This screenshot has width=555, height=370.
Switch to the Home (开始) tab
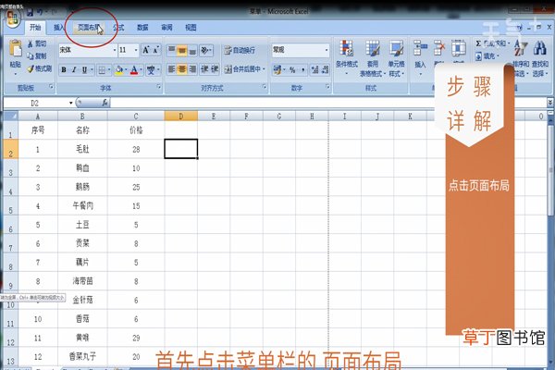(x=35, y=27)
